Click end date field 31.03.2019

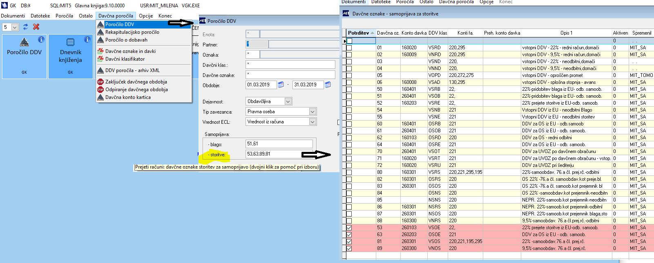[x=308, y=85]
